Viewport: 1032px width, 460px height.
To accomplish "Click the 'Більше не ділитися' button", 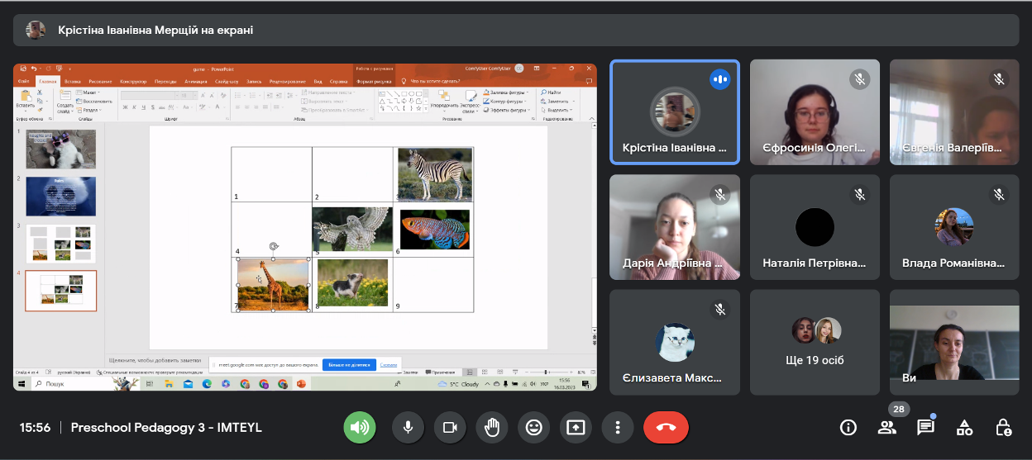I will click(349, 364).
